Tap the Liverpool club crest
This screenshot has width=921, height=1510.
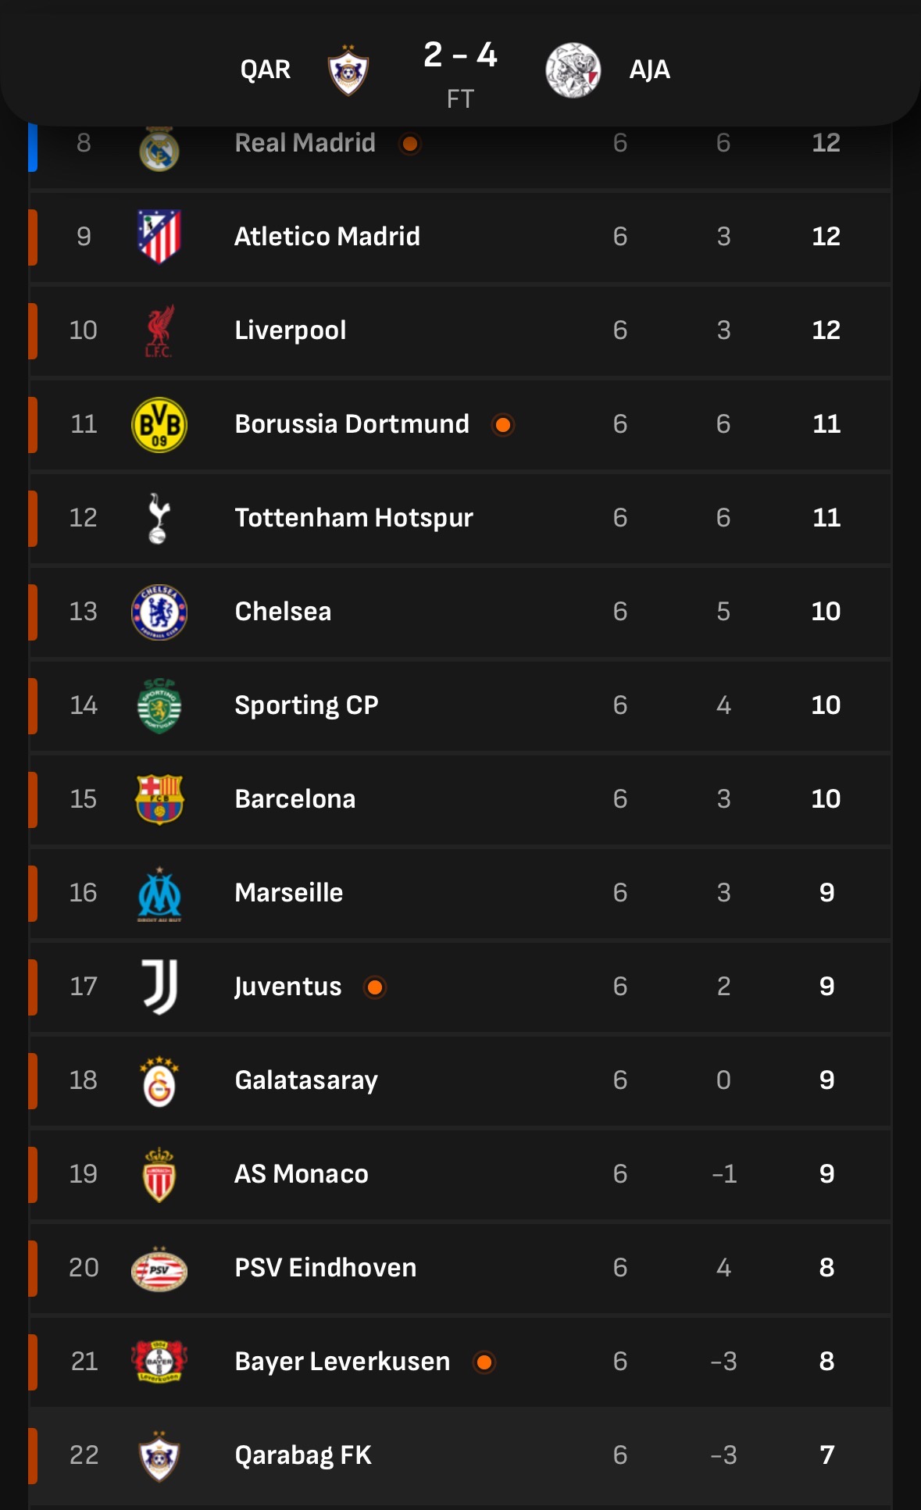(159, 330)
